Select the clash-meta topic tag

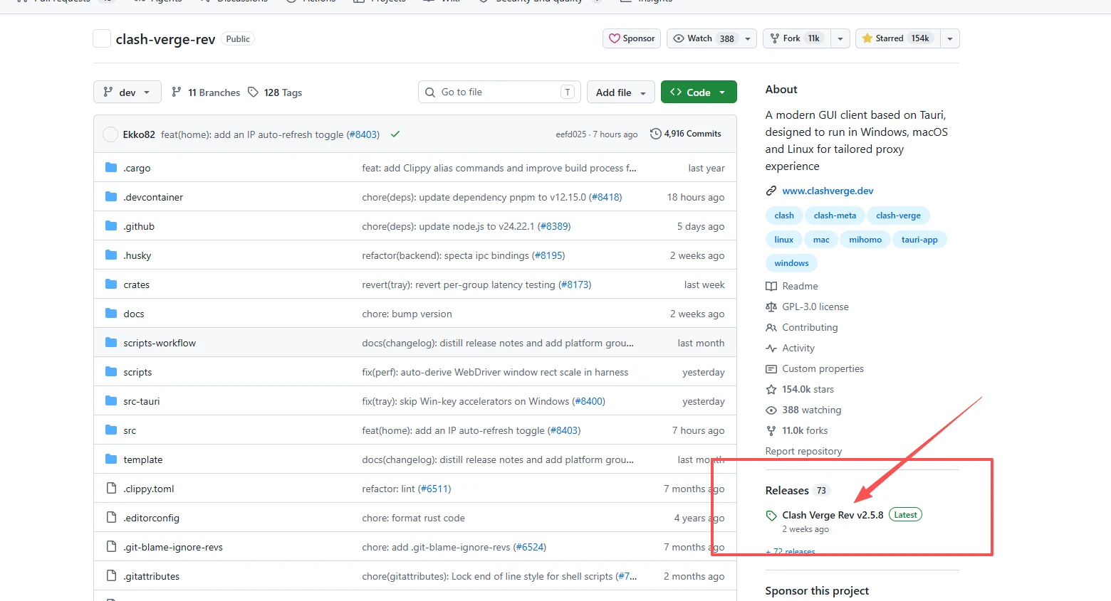coord(835,216)
